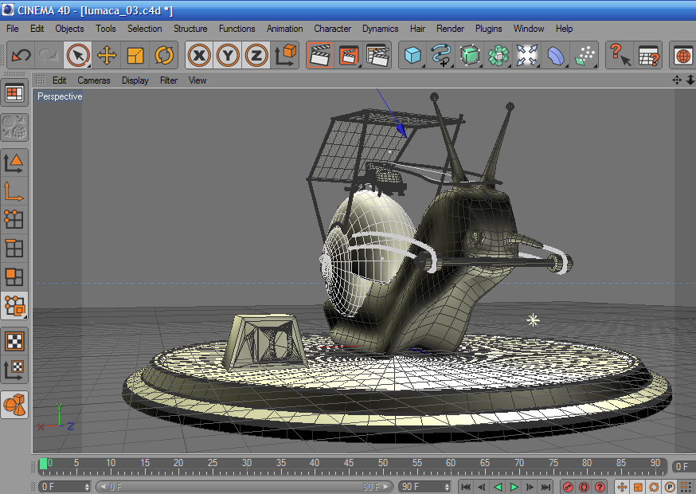Select the Live Selection arrow tool
This screenshot has width=696, height=494.
(77, 55)
